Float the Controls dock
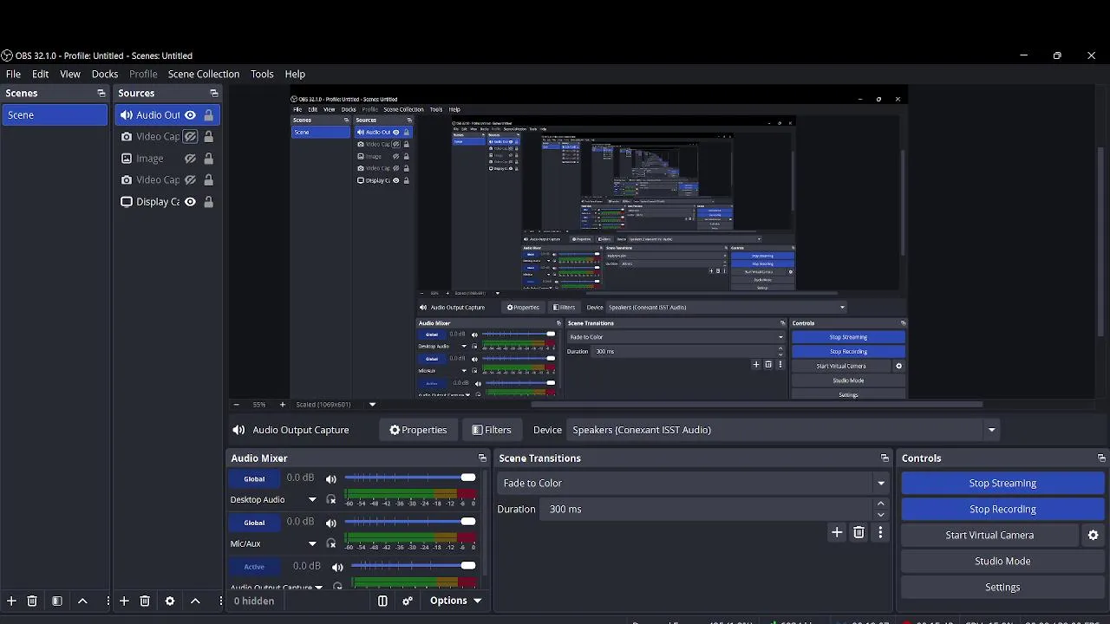 (x=1101, y=458)
